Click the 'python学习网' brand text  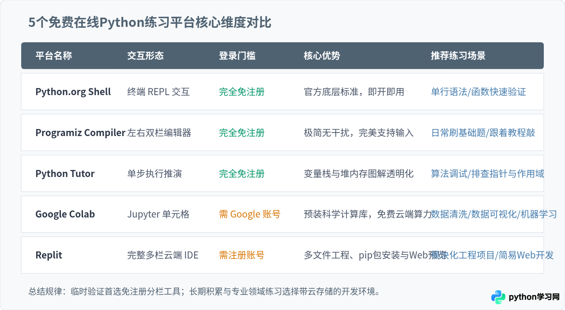tap(534, 297)
